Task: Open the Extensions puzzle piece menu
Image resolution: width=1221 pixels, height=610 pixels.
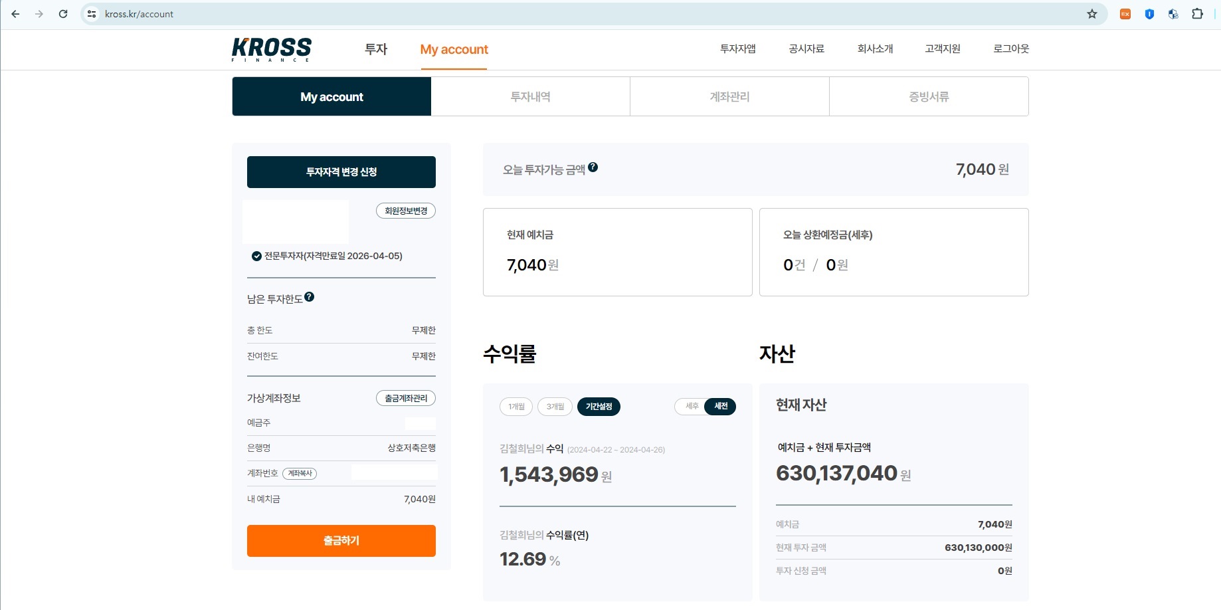Action: click(x=1197, y=14)
